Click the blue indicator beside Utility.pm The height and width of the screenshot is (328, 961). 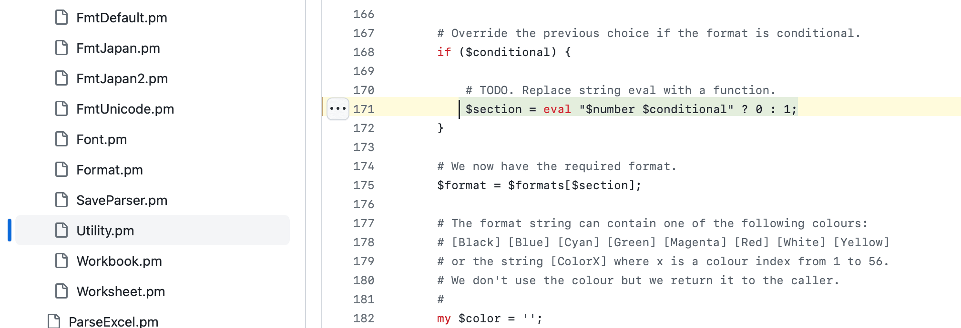click(x=9, y=231)
